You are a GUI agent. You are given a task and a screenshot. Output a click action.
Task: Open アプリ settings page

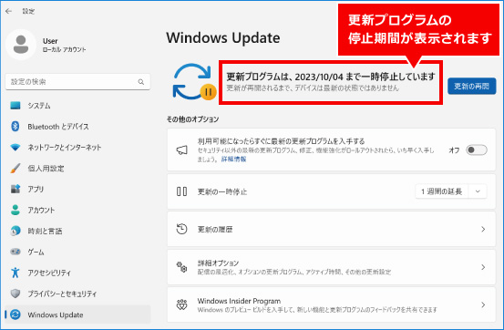[77, 189]
